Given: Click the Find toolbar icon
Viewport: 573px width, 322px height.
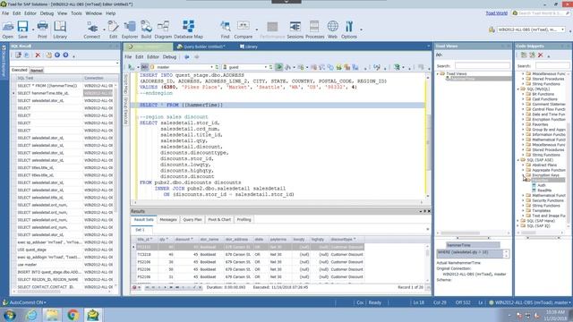Looking at the screenshot, I should [x=225, y=30].
